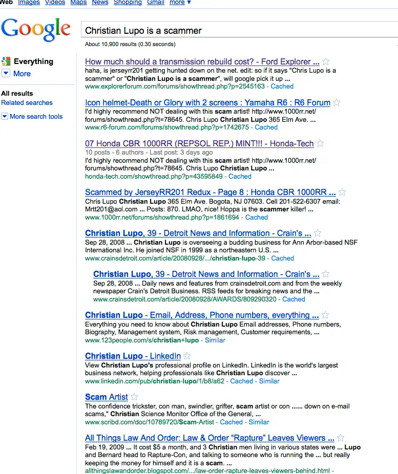Open Shopping from the top navigation

[x=128, y=3]
